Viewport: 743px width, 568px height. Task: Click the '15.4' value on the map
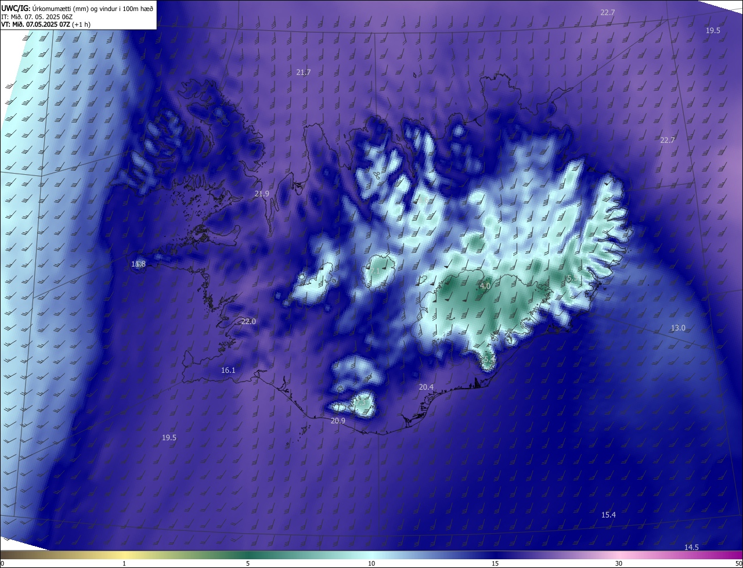[608, 515]
